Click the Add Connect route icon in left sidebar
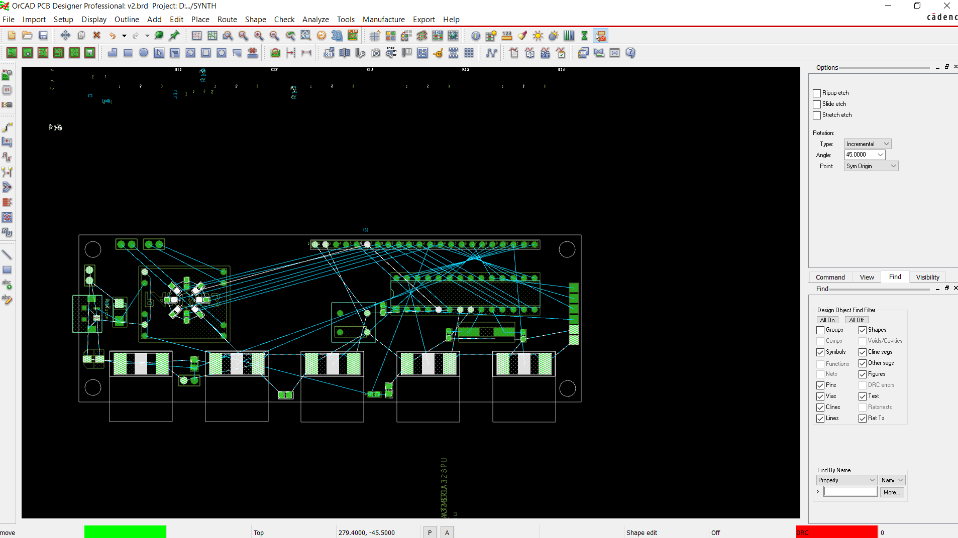958x538 pixels. click(7, 127)
